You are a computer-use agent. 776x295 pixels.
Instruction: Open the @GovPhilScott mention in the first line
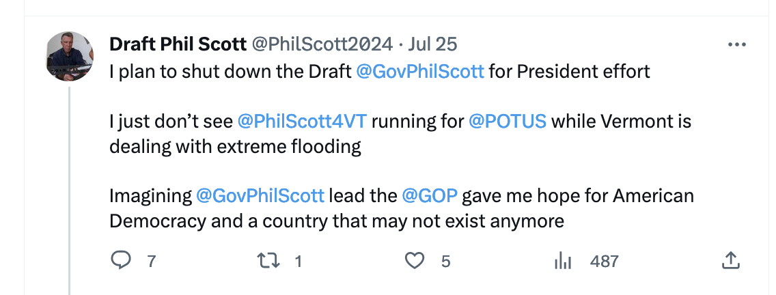pos(420,71)
